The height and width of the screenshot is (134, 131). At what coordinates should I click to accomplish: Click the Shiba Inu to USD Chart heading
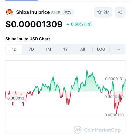pos(28,39)
